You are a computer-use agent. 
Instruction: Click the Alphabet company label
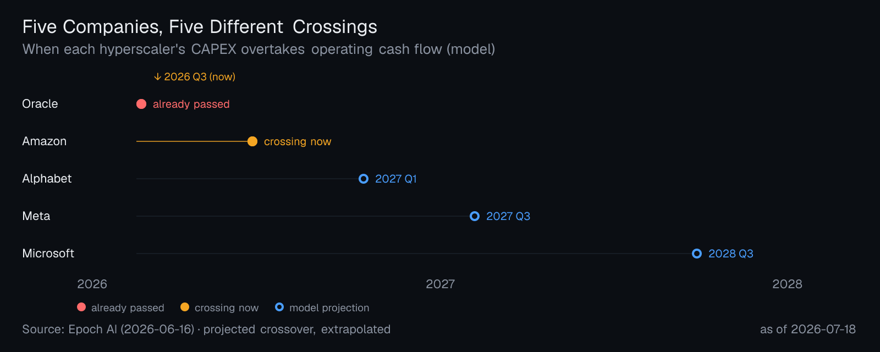(x=47, y=179)
